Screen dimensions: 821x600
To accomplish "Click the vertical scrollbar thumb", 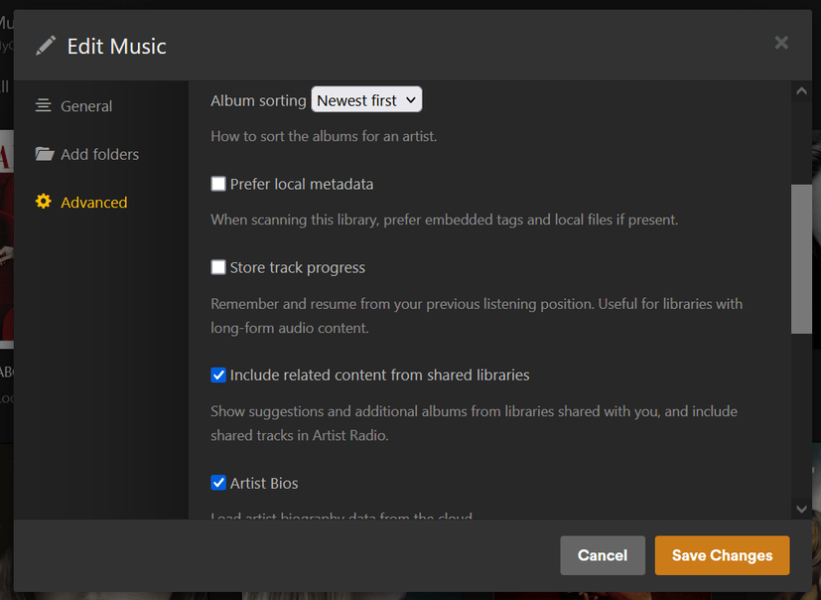I will tap(801, 258).
